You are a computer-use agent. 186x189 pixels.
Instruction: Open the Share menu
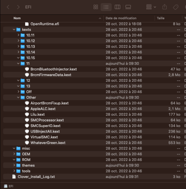(x=164, y=7)
